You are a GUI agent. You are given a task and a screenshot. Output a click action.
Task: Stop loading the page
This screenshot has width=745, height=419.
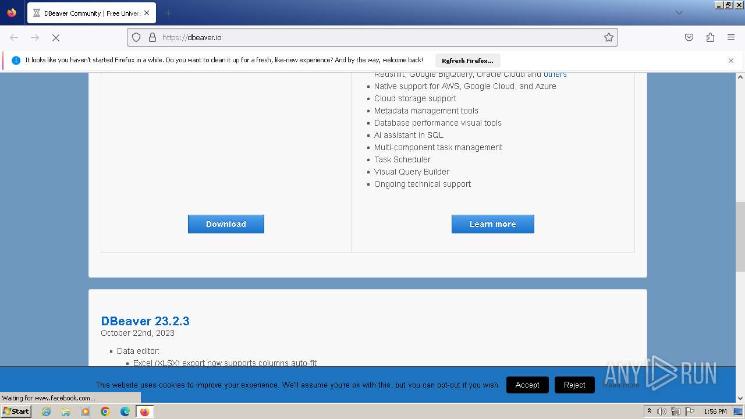56,37
